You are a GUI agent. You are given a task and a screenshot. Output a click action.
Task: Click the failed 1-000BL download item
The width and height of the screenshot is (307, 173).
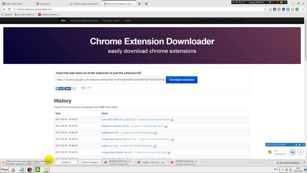[x=152, y=162]
